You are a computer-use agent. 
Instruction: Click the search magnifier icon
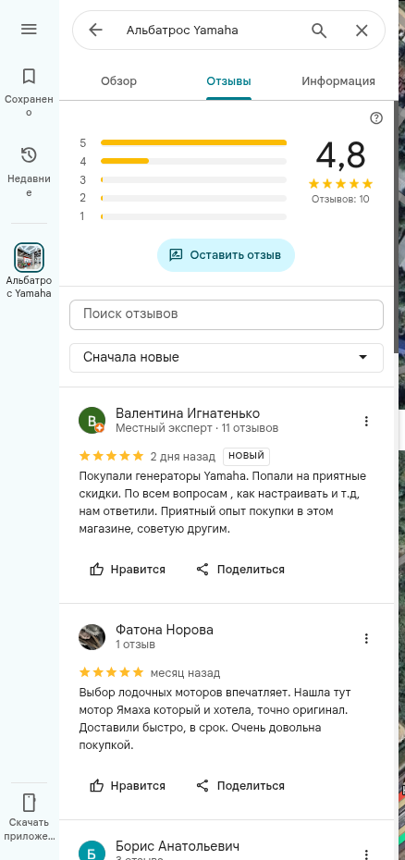click(319, 31)
